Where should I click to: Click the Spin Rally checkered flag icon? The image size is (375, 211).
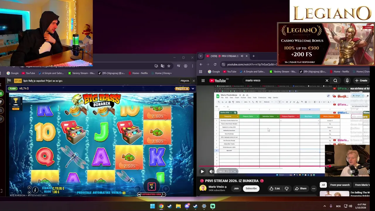coord(9,81)
